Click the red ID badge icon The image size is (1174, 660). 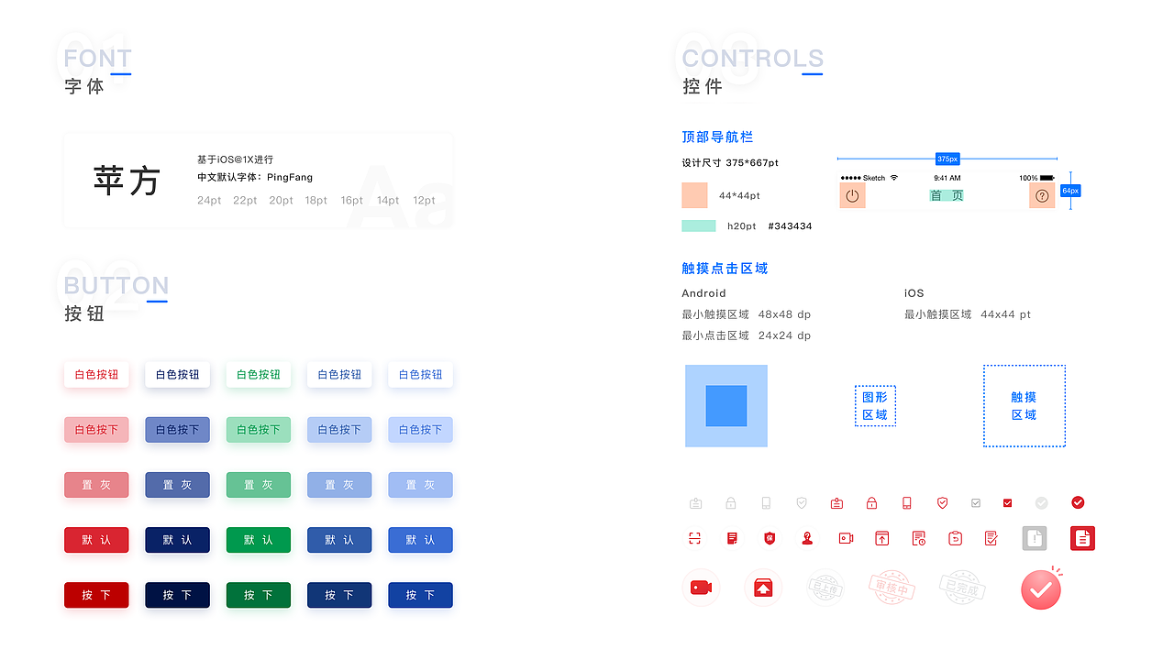tap(836, 503)
